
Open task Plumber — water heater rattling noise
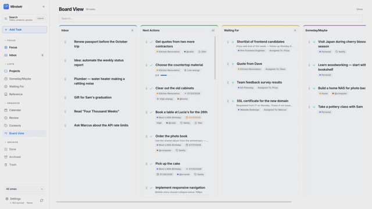click(x=99, y=81)
